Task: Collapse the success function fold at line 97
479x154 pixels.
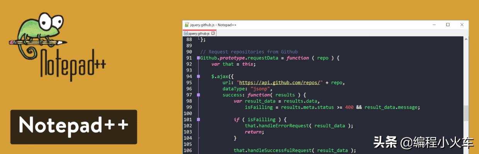Action: tap(199, 95)
